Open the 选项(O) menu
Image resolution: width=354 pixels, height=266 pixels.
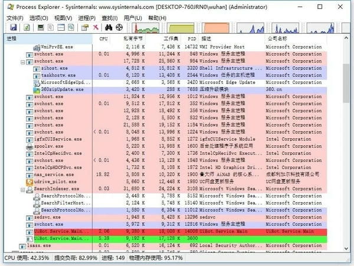tap(38, 18)
